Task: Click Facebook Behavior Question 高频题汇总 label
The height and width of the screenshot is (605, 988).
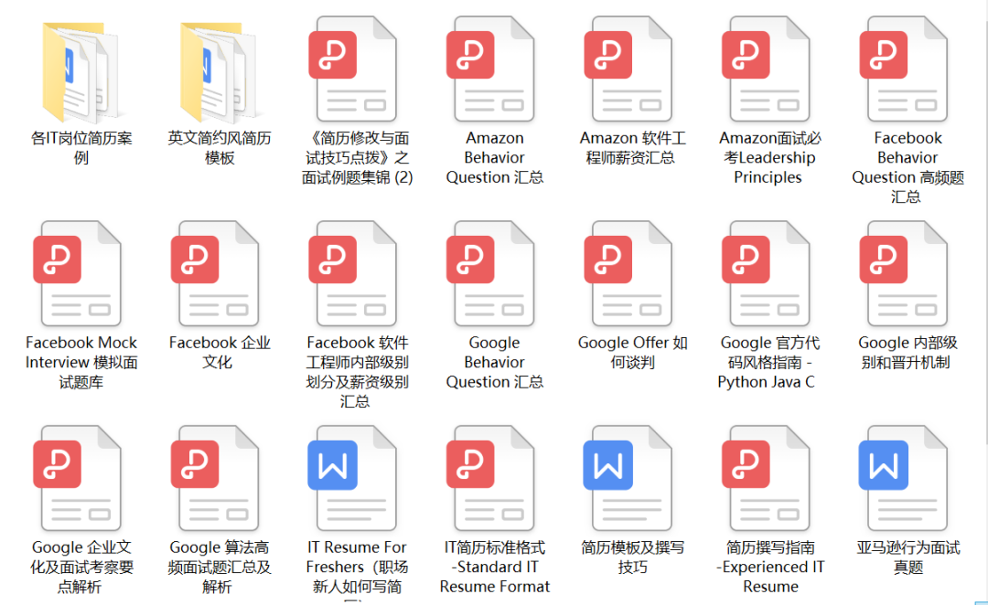Action: pyautogui.click(x=908, y=167)
